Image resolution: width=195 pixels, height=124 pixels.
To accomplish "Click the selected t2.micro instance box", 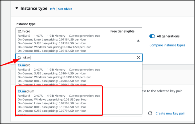I will coord(79,41).
